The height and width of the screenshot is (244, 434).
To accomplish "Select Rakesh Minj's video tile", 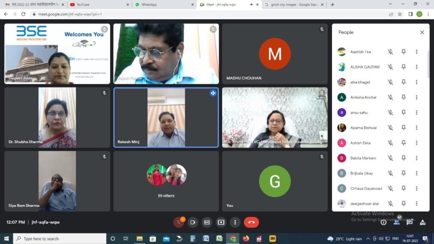I will tap(166, 118).
